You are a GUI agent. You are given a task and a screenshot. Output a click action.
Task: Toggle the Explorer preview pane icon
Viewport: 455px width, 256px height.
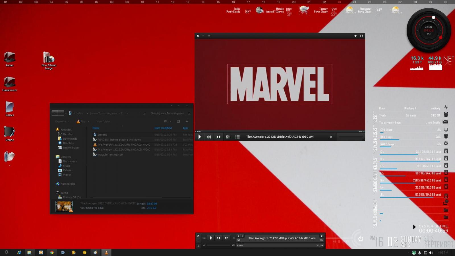(178, 121)
